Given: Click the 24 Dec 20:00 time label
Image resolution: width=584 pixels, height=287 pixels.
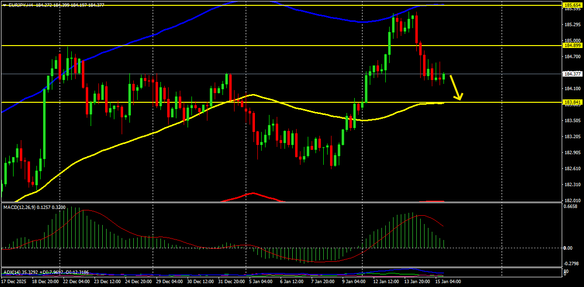Looking at the screenshot, I should 139,281.
